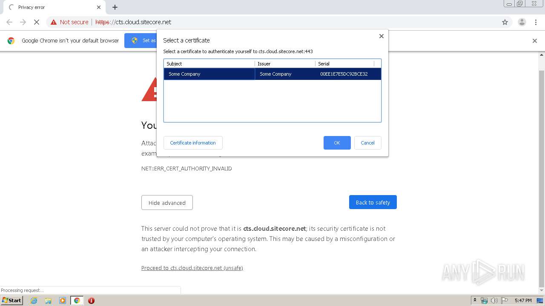Open the Windows Start menu
545x306 pixels.
11,300
